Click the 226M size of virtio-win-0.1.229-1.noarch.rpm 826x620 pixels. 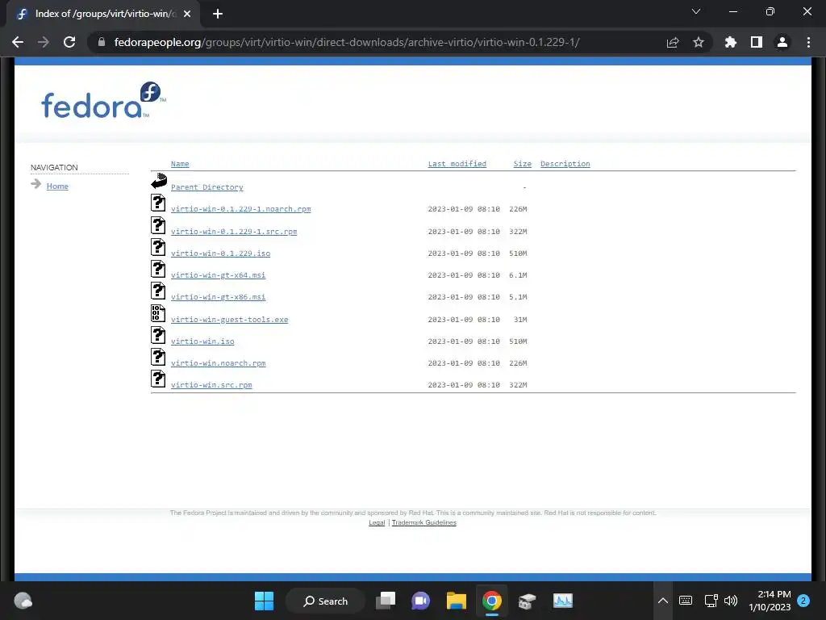tap(518, 209)
